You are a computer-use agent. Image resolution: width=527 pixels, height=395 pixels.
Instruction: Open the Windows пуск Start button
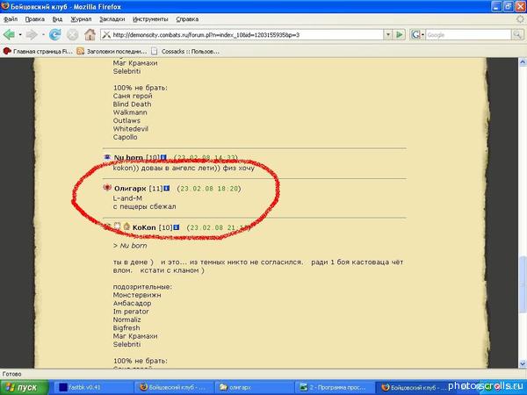point(24,388)
